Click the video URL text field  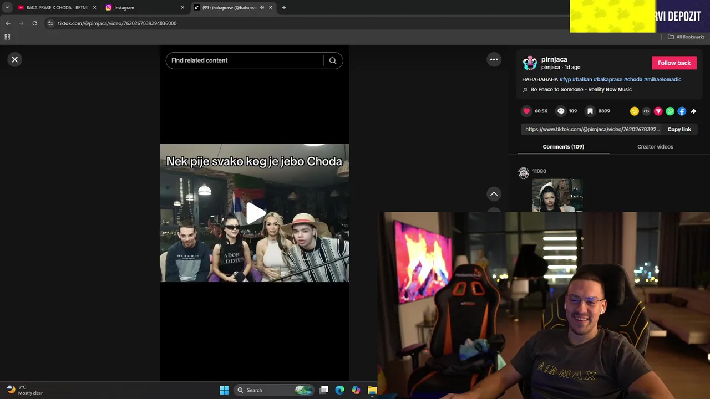click(592, 129)
